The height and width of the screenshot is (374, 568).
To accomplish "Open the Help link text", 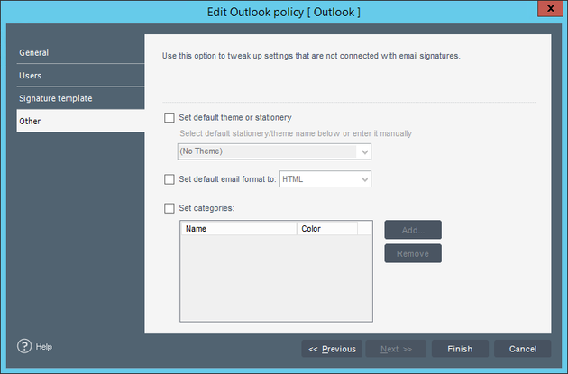I will 44,347.
